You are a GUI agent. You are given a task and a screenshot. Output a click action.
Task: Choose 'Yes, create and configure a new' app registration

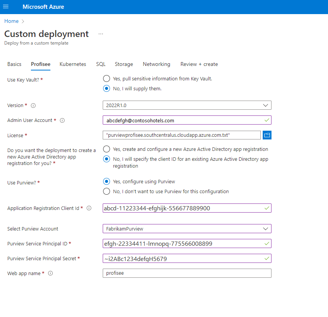point(107,149)
